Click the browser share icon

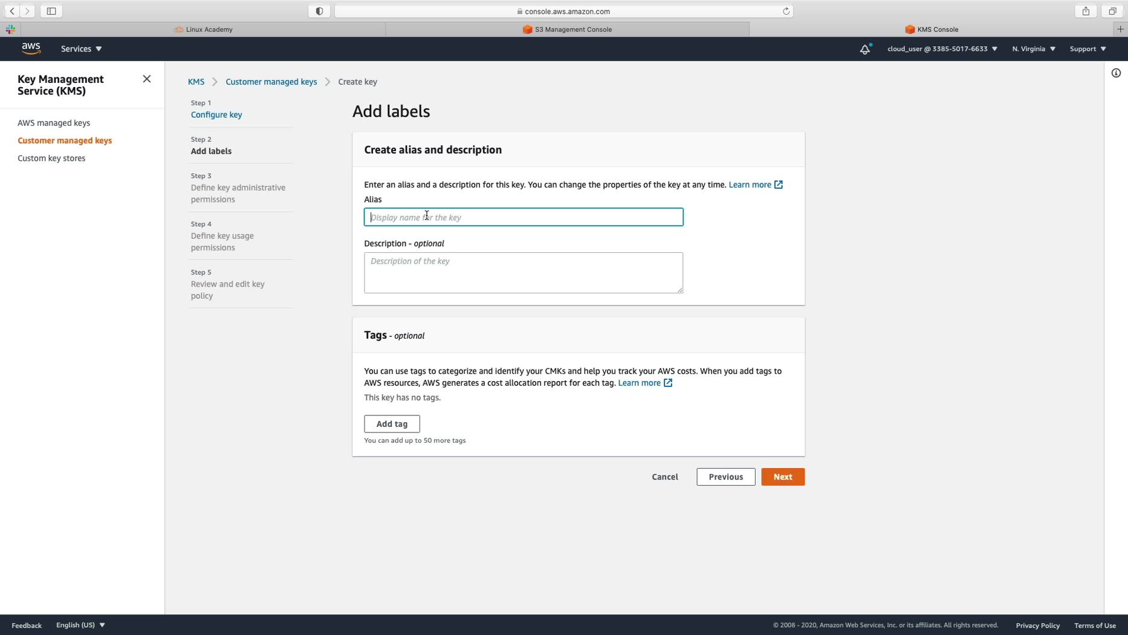(x=1086, y=11)
